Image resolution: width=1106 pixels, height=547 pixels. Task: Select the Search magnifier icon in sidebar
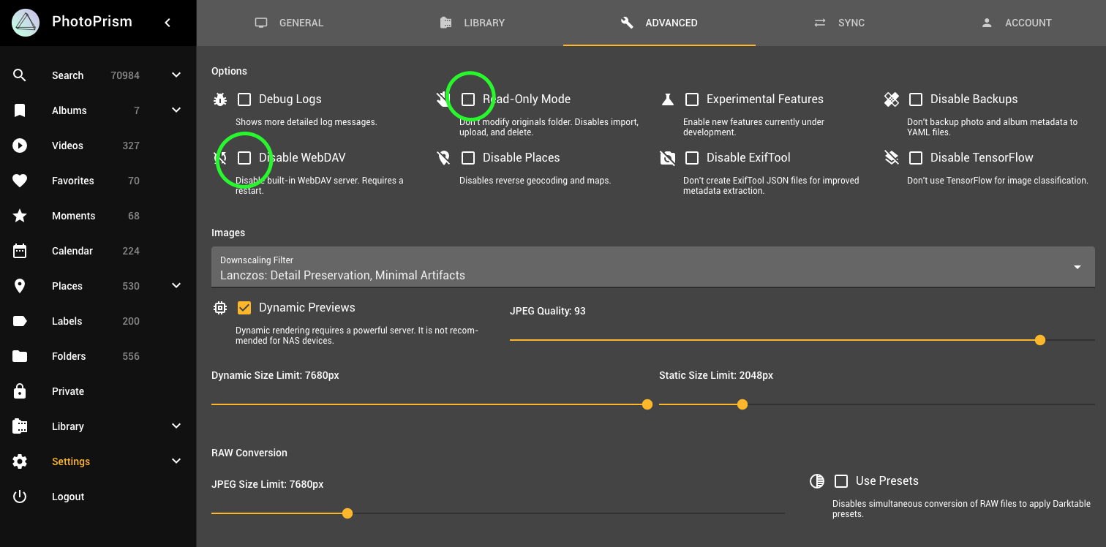tap(20, 75)
